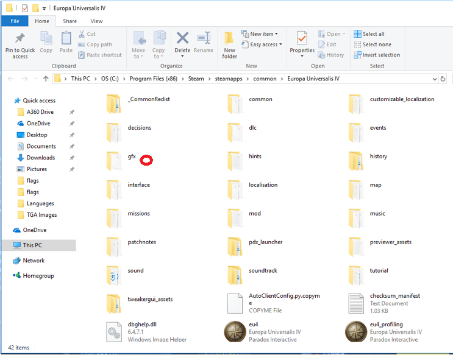Switch to the Share ribbon tab
The image size is (453, 355).
(70, 21)
